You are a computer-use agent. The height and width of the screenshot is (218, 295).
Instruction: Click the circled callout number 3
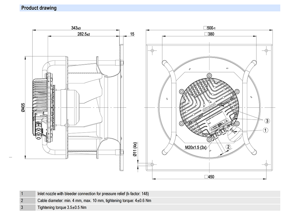[x=267, y=120]
